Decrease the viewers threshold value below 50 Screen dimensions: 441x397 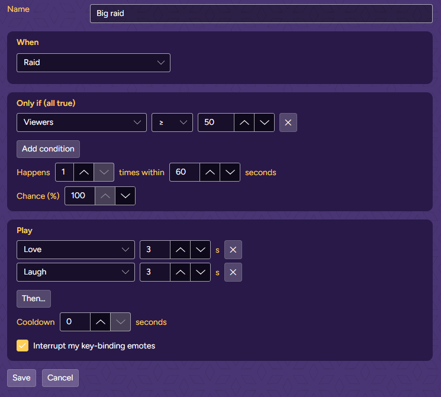(265, 122)
